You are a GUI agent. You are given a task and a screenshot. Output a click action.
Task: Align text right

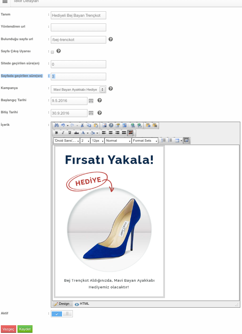pyautogui.click(x=117, y=133)
